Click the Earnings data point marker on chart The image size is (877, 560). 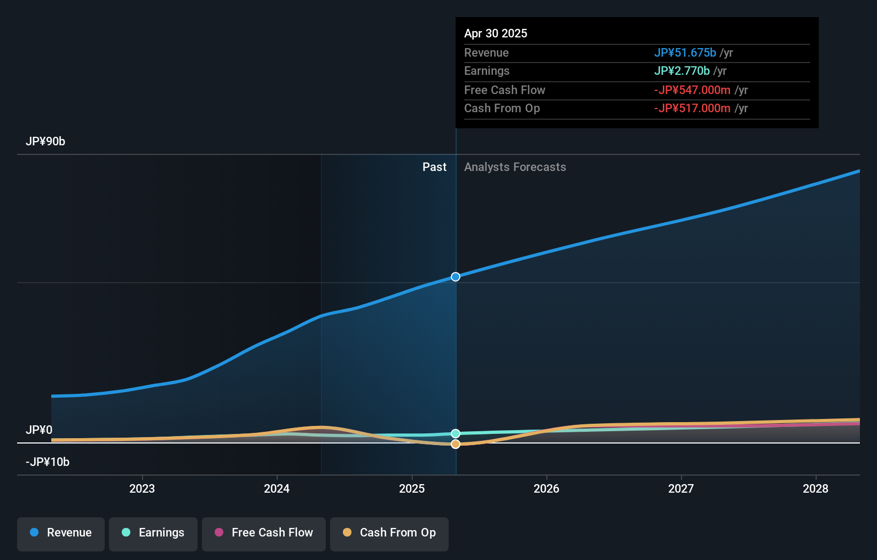click(456, 433)
